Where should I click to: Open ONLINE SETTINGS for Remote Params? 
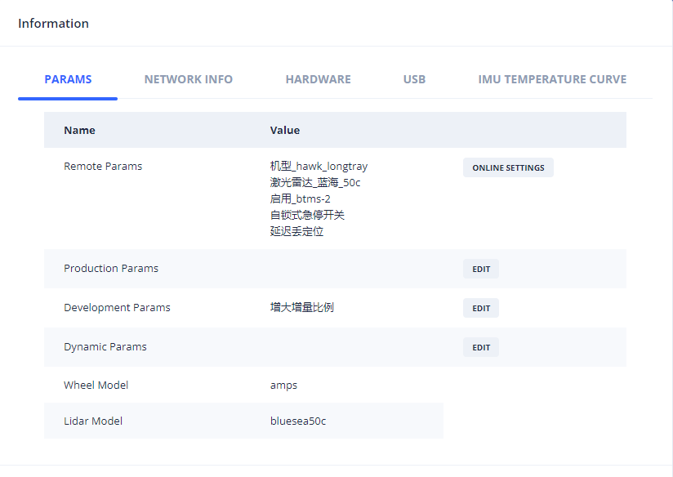pos(508,167)
